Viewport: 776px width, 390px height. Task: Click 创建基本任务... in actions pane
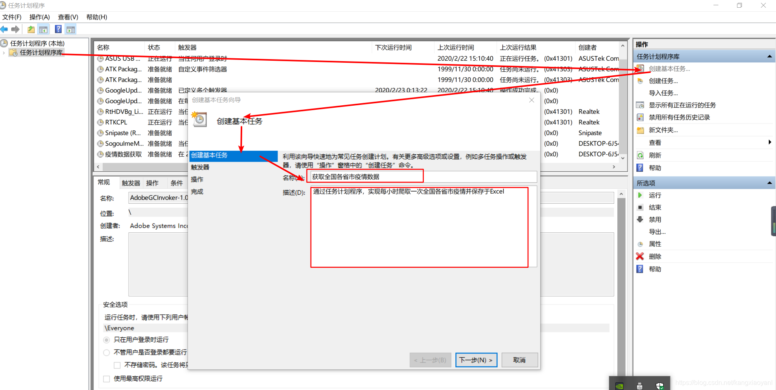click(669, 69)
